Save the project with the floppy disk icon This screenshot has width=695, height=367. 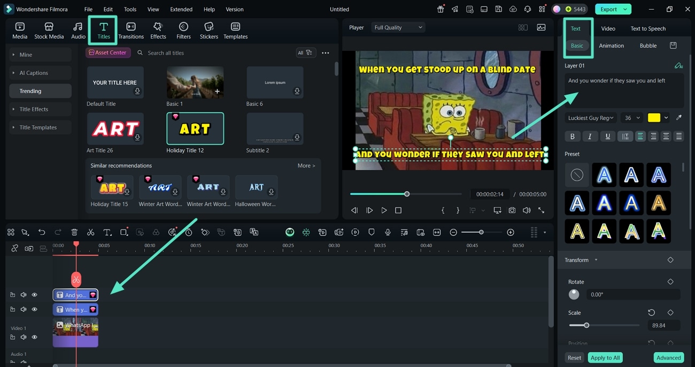pos(498,9)
